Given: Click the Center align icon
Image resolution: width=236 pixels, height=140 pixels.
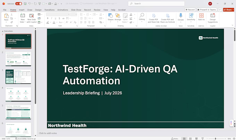Looking at the screenshot, I should pyautogui.click(x=85, y=22).
